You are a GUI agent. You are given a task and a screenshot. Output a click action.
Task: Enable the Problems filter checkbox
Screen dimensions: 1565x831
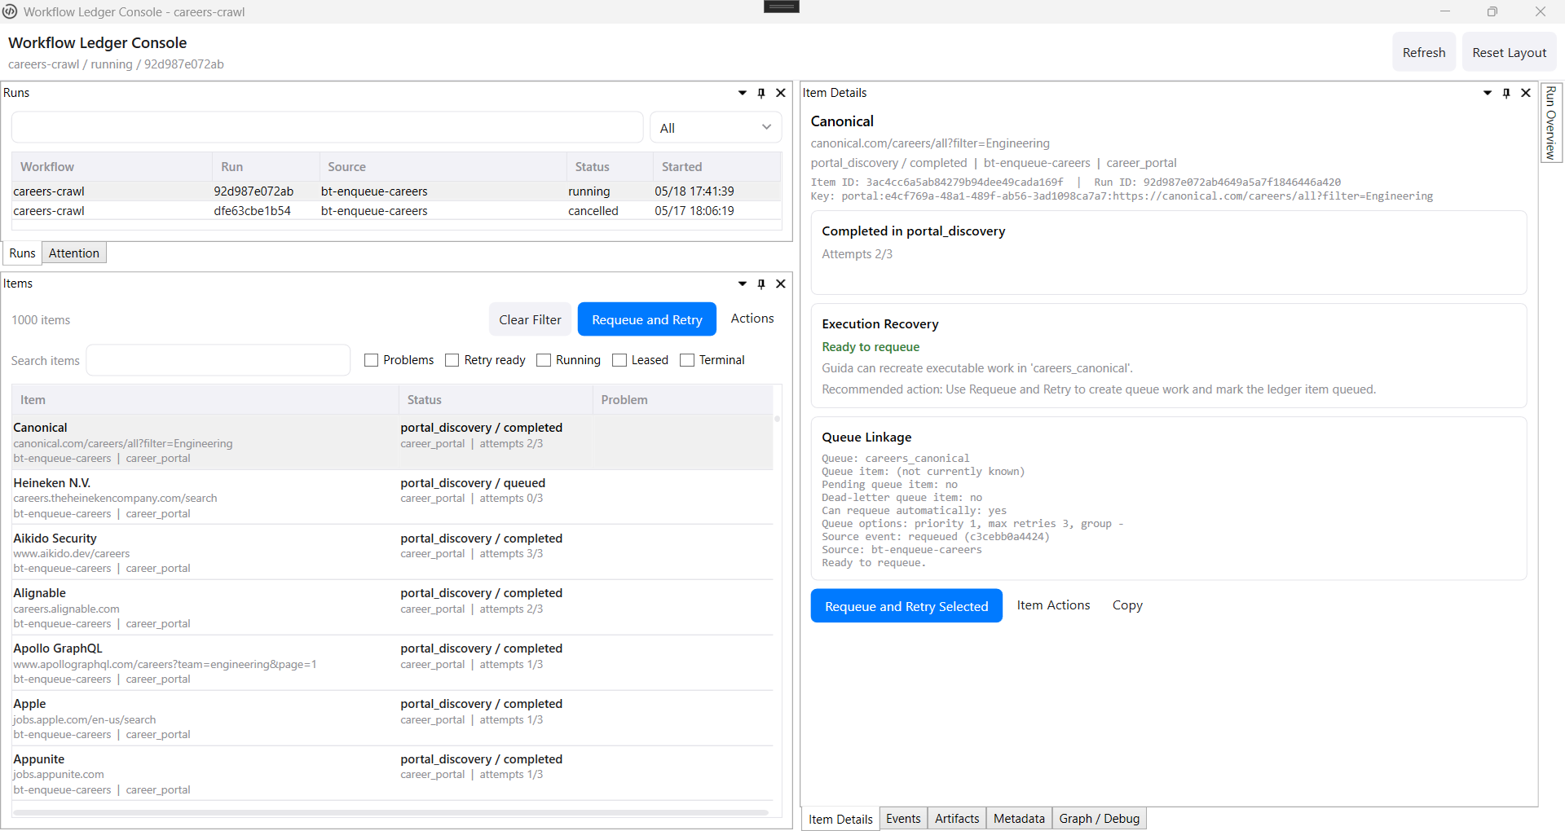(372, 360)
